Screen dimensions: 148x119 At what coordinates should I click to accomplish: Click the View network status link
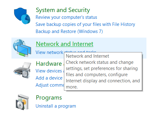50,52
